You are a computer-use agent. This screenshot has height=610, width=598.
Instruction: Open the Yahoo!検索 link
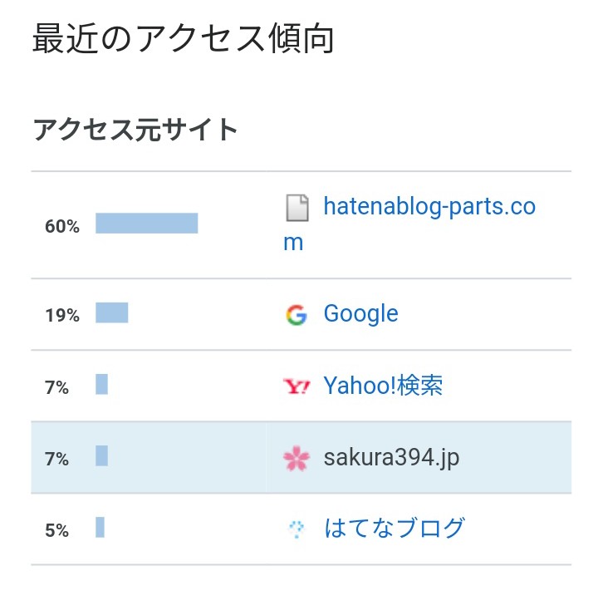(x=383, y=386)
